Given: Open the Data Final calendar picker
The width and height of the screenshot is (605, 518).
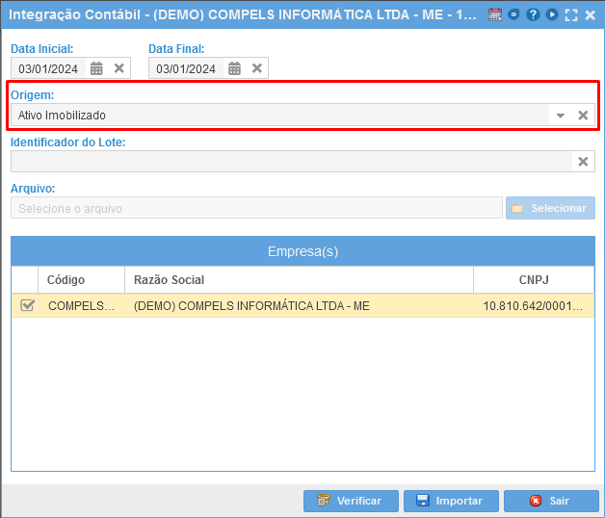Looking at the screenshot, I should pos(234,68).
